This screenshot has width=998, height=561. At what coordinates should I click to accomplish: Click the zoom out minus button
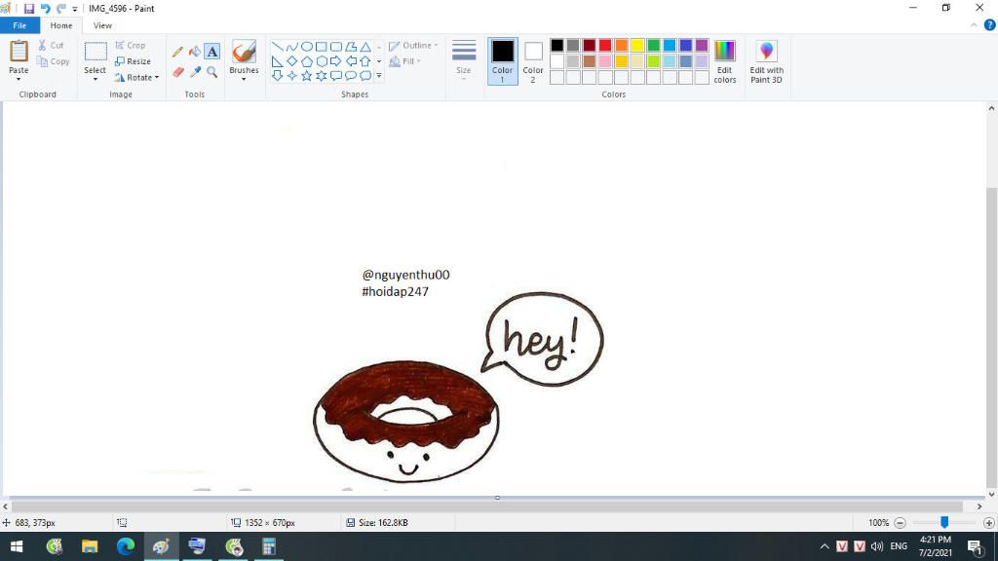[900, 523]
